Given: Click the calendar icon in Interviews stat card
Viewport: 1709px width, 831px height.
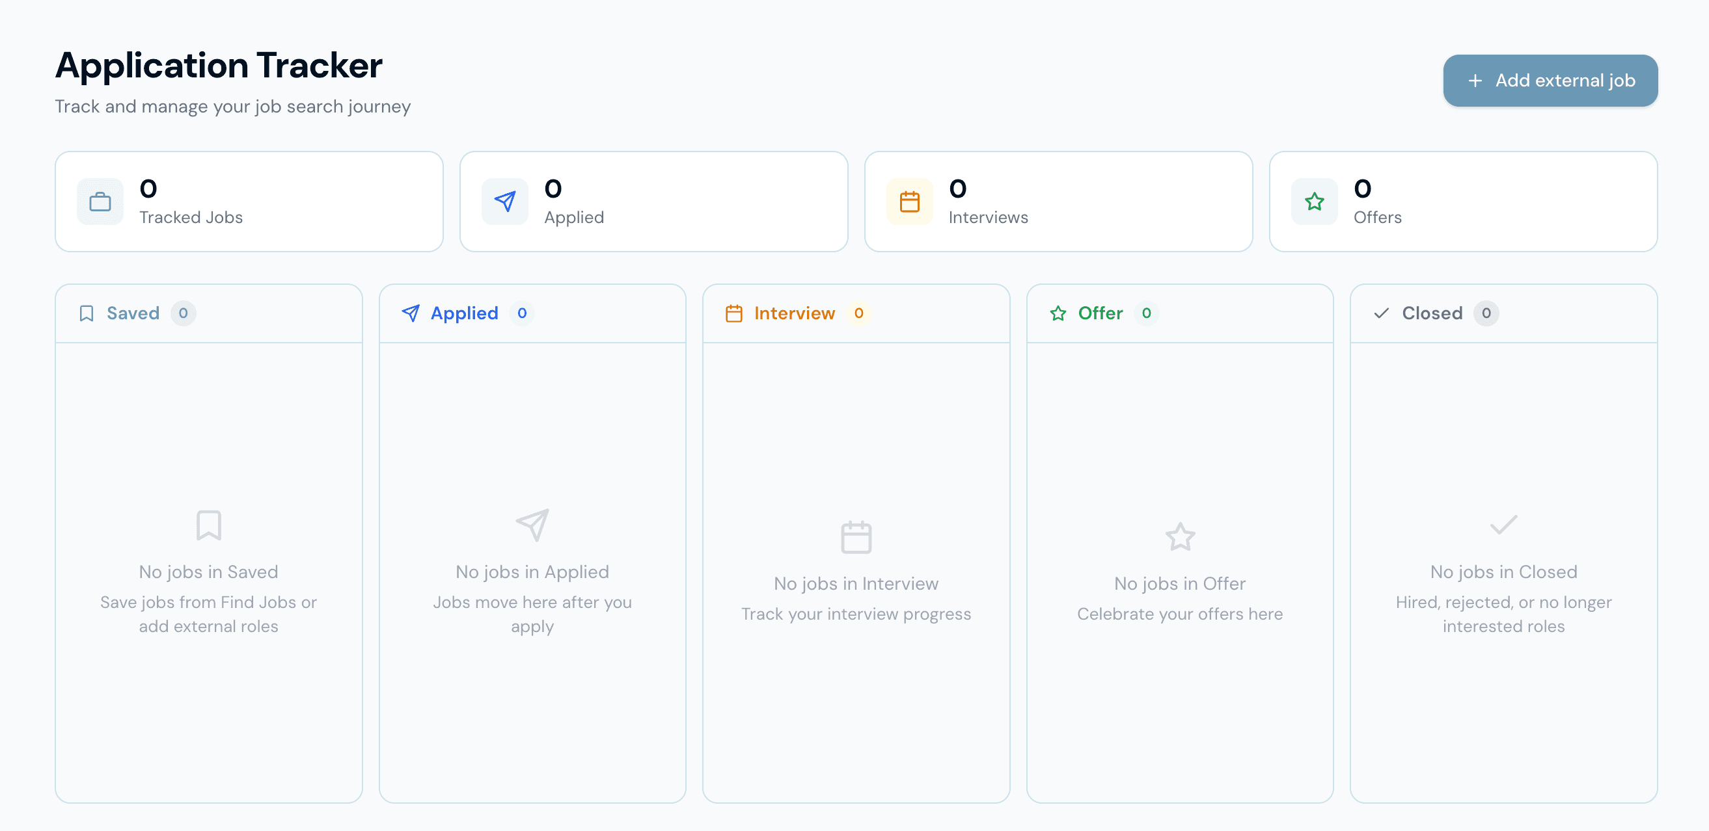Looking at the screenshot, I should 910,202.
